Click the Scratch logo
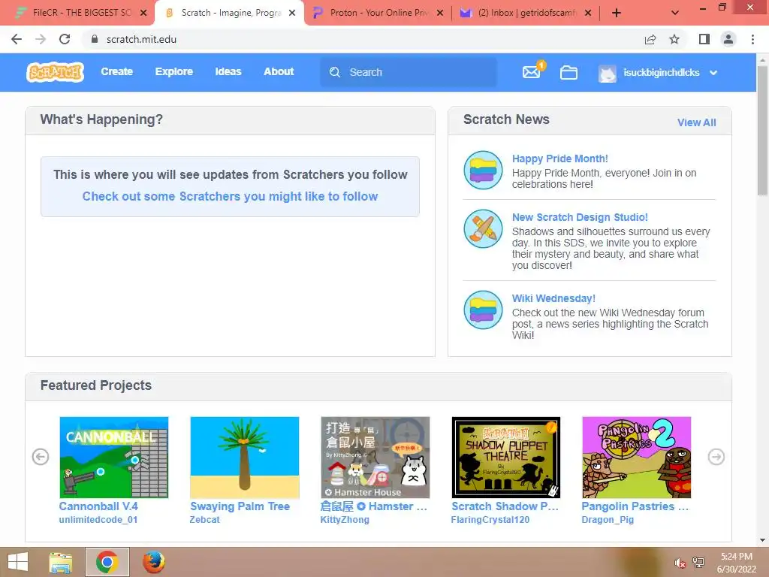This screenshot has height=577, width=769. point(55,72)
